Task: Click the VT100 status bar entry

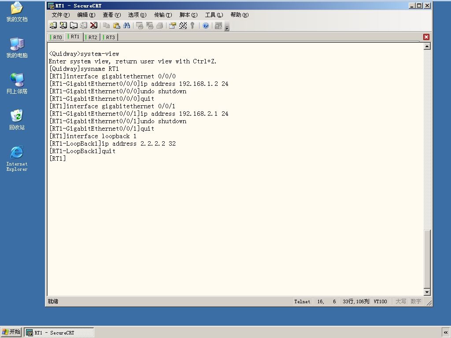Action: (380, 301)
